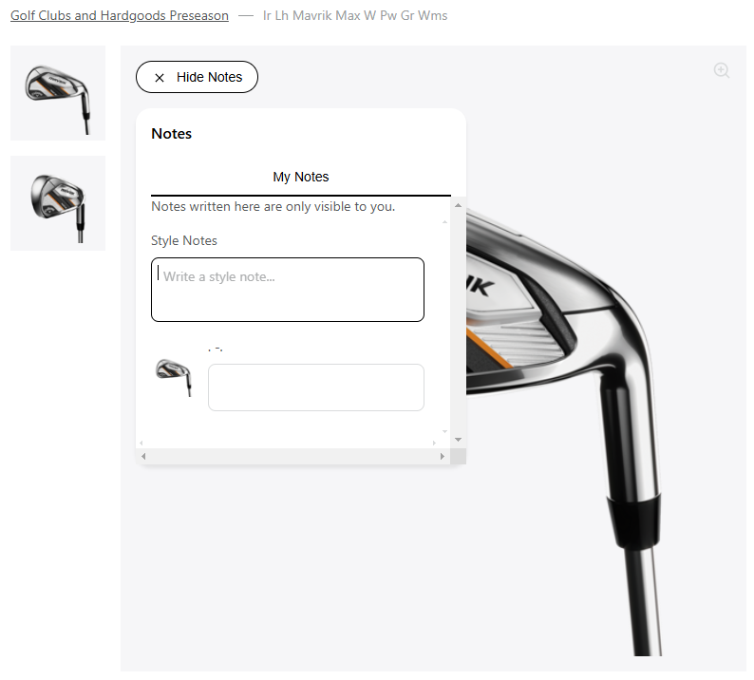
Task: Click the horizontal scrollbar track below the notes
Action: point(292,456)
